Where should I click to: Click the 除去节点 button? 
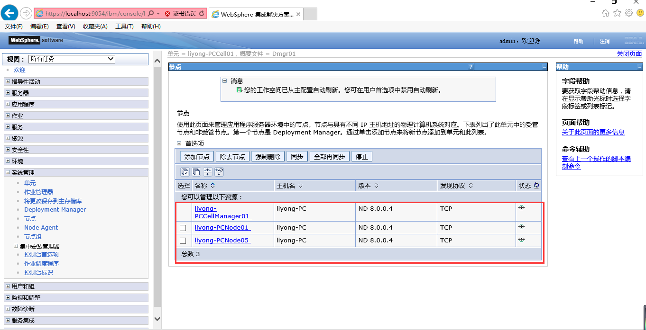[x=232, y=157]
